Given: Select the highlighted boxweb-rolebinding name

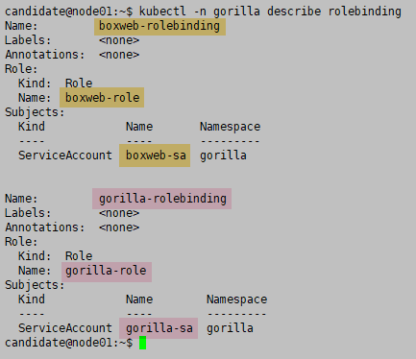Looking at the screenshot, I should (159, 27).
